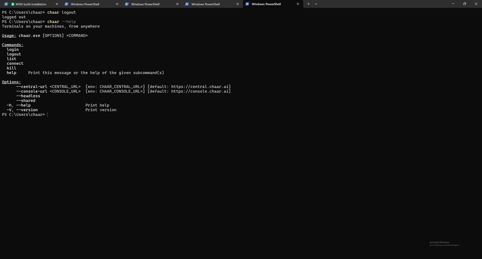Minimize the Windows Terminal window
The image size is (482, 259).
tap(453, 4)
